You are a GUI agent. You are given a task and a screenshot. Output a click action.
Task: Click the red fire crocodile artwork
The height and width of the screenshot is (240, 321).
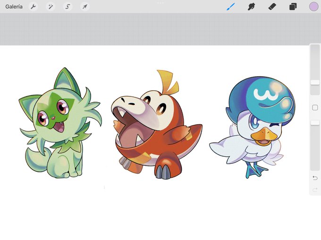(157, 125)
